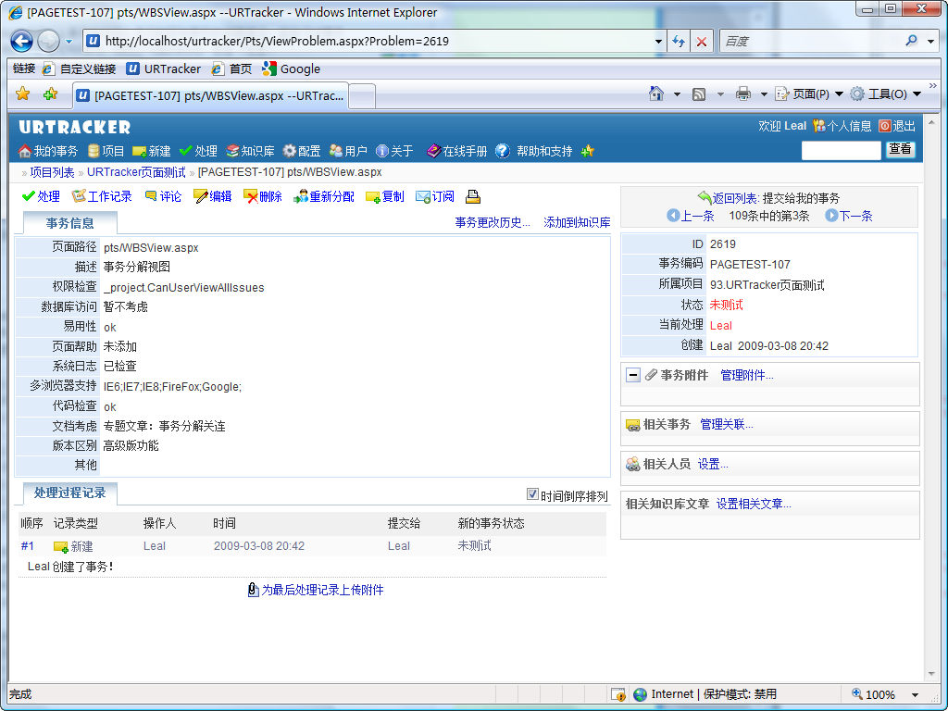This screenshot has height=711, width=948.
Task: Click URTracker页面测试 breadcrumb
Action: pyautogui.click(x=136, y=172)
